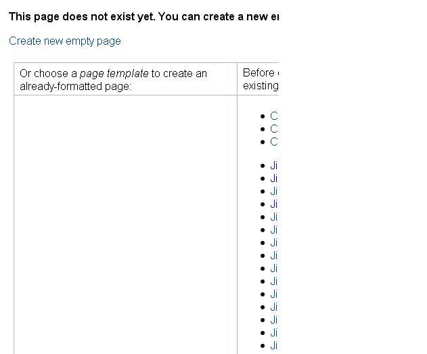Open the second "Ji" bullet link

pos(274,179)
